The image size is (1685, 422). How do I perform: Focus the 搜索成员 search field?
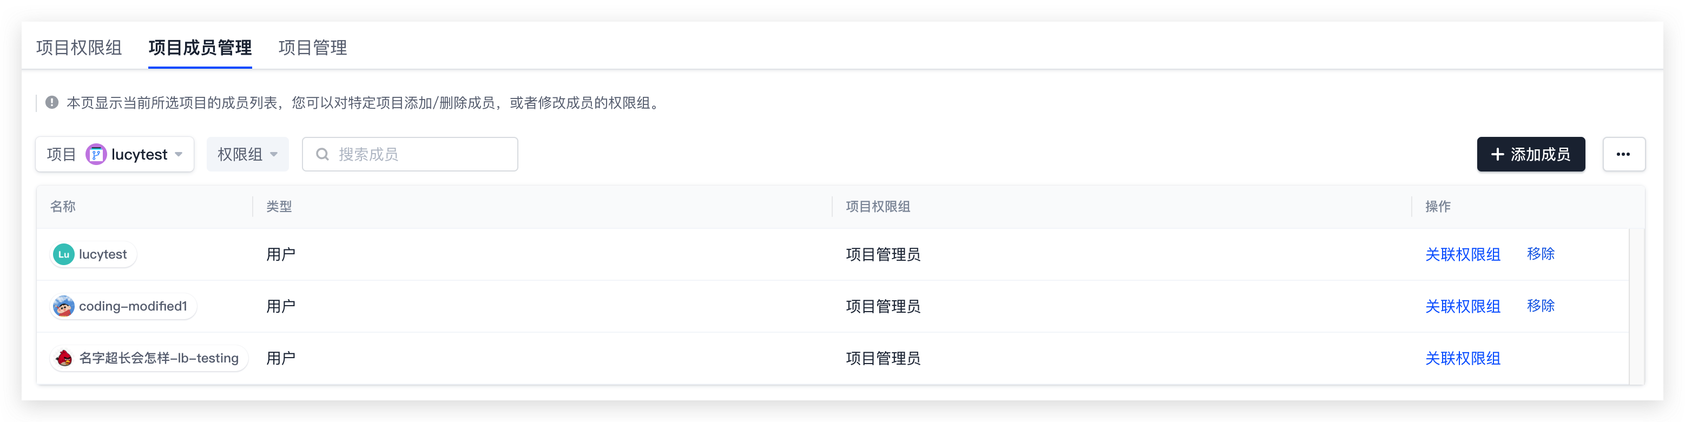[x=410, y=154]
